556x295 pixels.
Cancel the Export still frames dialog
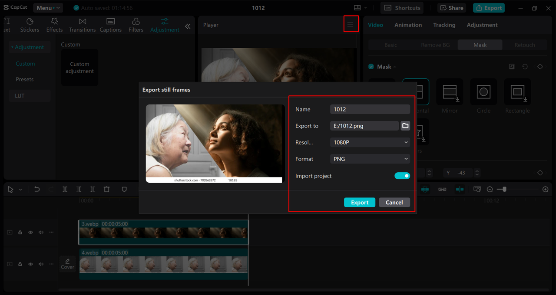tap(394, 202)
